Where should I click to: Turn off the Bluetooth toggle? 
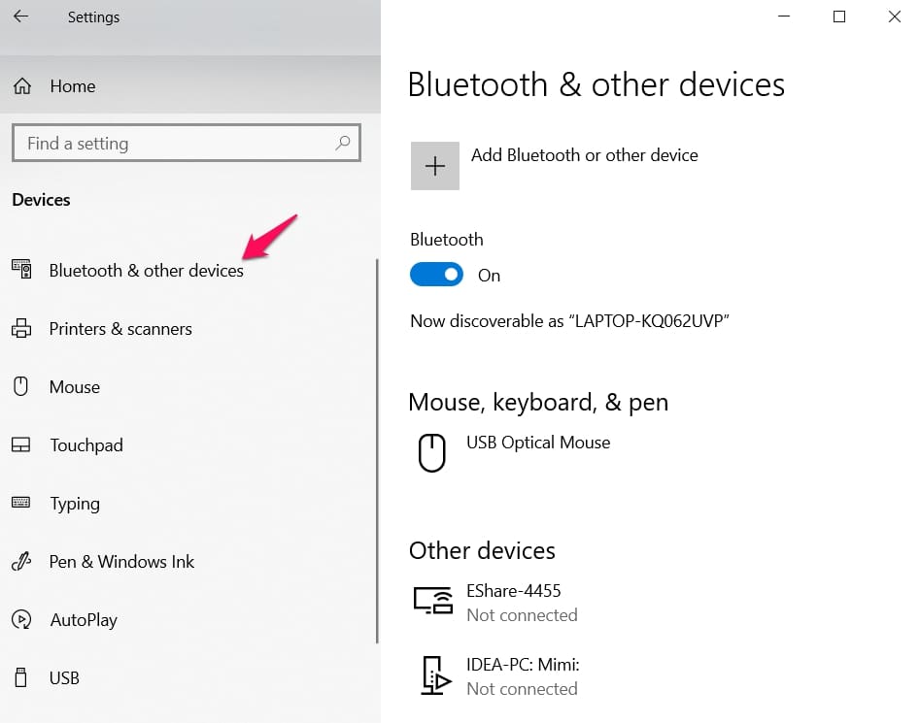436,275
